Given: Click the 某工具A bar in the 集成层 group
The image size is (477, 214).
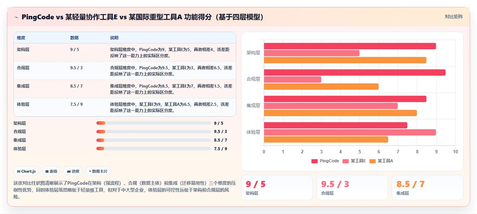Looking at the screenshot, I should (341, 113).
